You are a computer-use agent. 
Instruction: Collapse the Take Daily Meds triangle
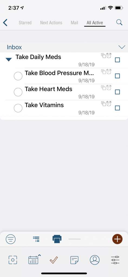(x=9, y=60)
